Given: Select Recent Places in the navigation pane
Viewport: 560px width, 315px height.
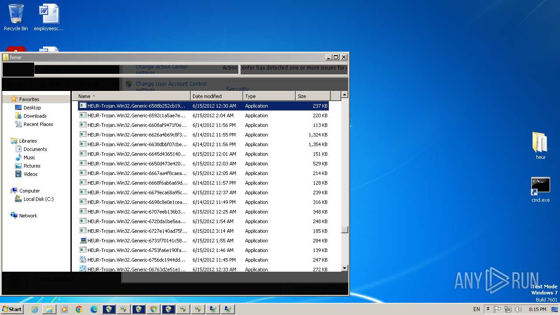Looking at the screenshot, I should pos(38,124).
